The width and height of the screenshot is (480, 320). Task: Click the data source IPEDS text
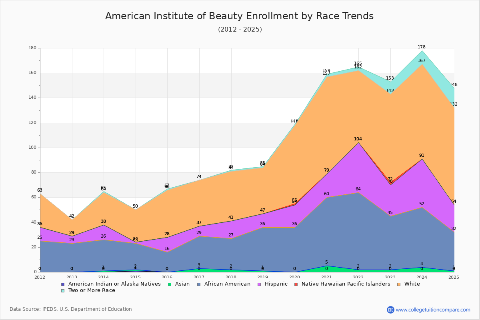[71, 309]
